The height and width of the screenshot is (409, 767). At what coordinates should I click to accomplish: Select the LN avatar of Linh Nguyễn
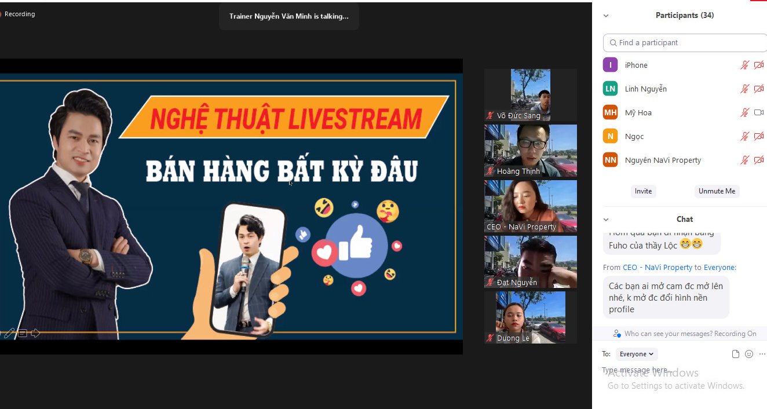point(610,89)
